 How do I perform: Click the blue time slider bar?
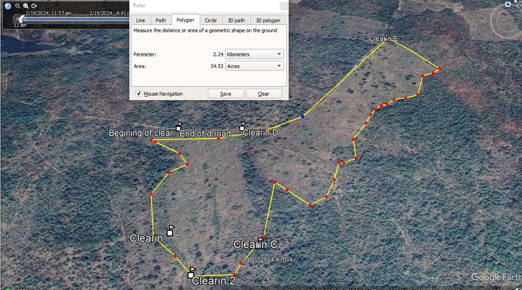point(77,19)
